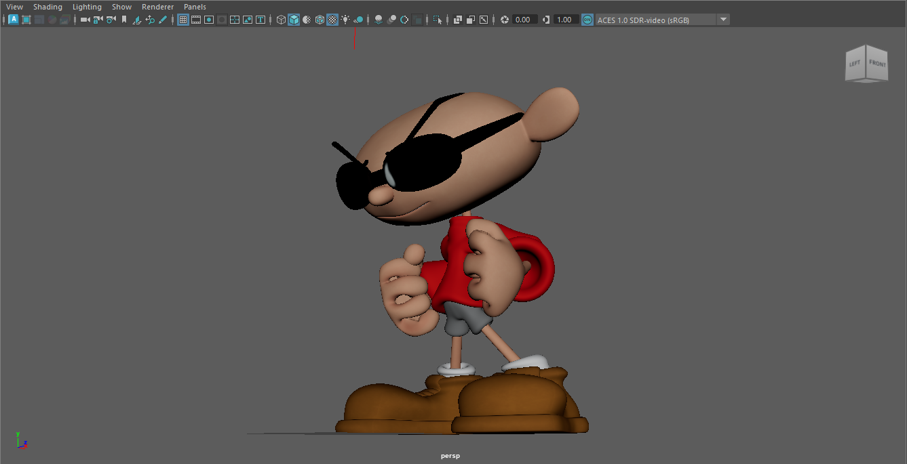Toggle Wireframe on Shaded icon

[320, 20]
